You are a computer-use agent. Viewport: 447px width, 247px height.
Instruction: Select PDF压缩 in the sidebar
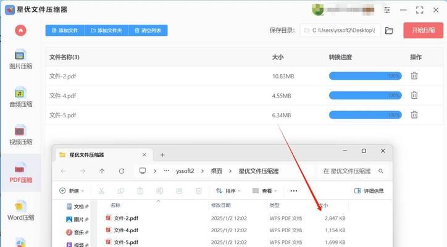tap(20, 172)
